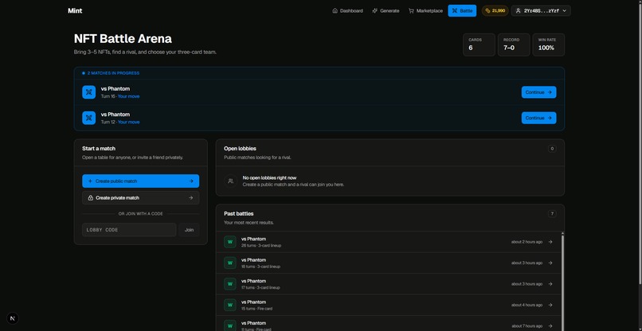Click the Past battles list scrollbar
642x331 pixels.
pos(562,282)
